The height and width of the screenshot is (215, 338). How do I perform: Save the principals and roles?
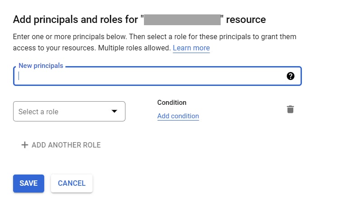pyautogui.click(x=29, y=184)
